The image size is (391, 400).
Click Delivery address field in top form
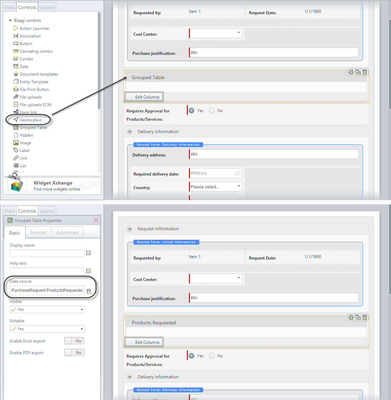(x=274, y=154)
